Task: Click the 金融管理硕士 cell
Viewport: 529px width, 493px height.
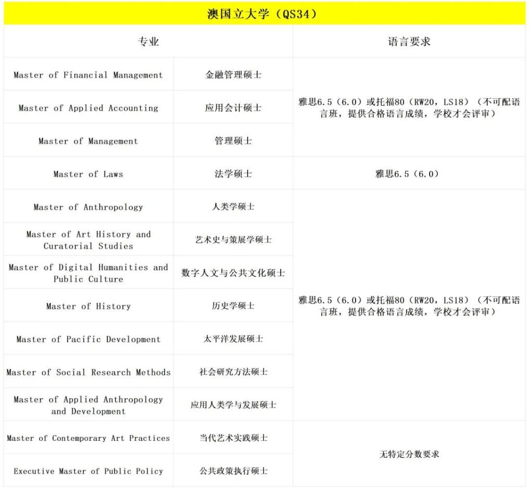Action: tap(233, 74)
